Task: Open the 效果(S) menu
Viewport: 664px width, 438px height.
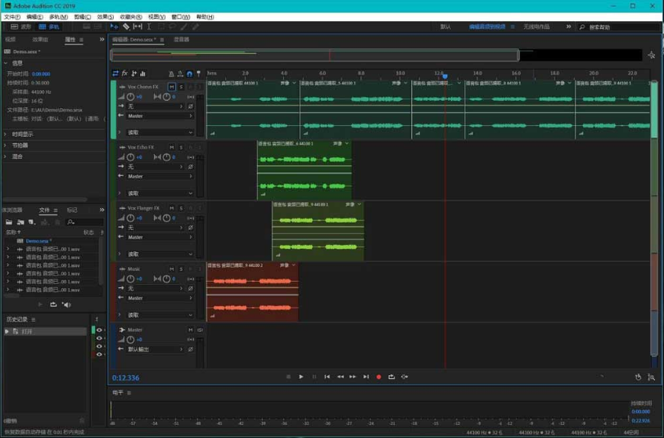Action: [106, 16]
